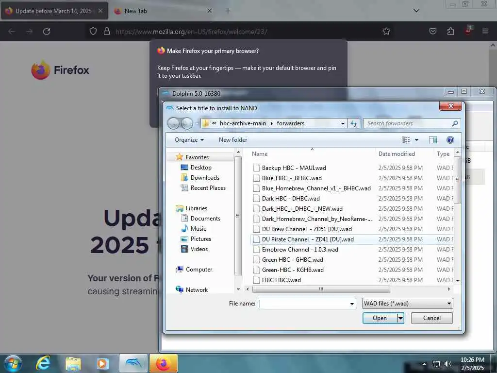497x373 pixels.
Task: Bookmark page with star icon in Firefox
Action: [x=386, y=32]
